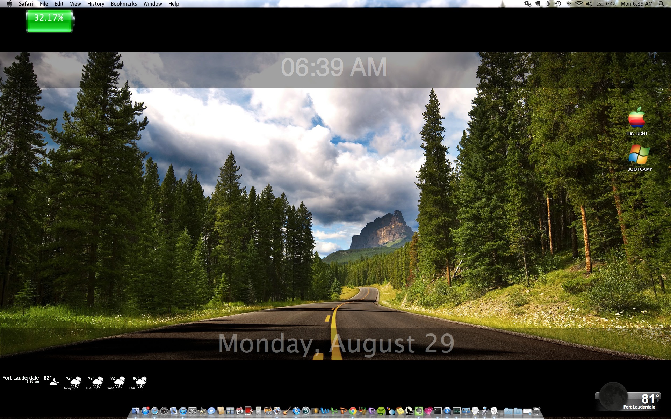
Task: Open the Apple menu
Action: [9, 4]
